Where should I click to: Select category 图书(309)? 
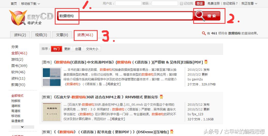tap(19, 66)
